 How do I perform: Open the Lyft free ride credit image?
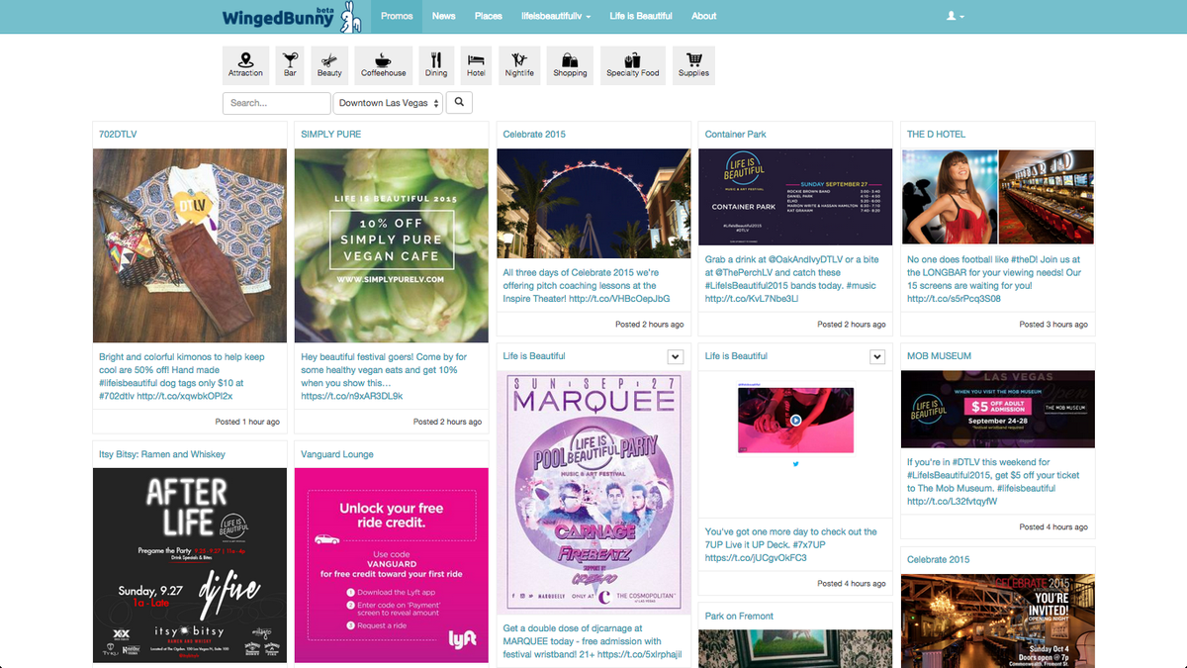click(392, 566)
